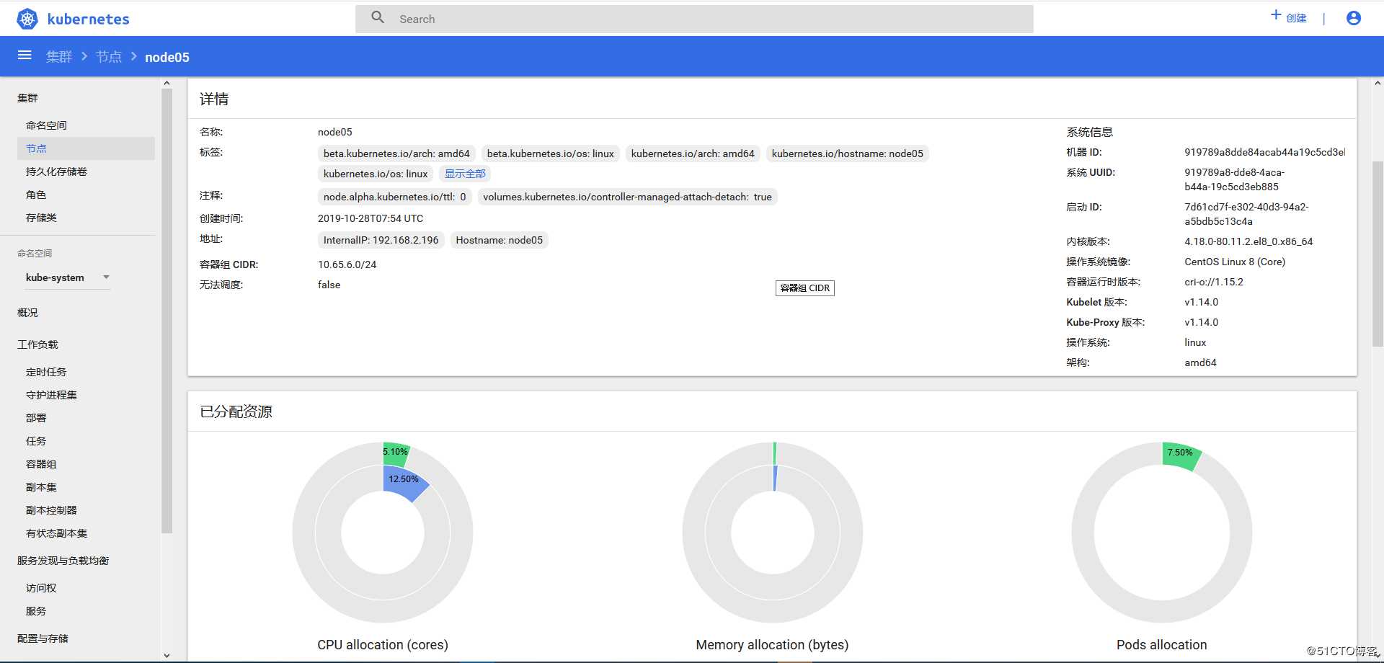Image resolution: width=1384 pixels, height=663 pixels.
Task: Click sidebar scrollbar up arrow
Action: point(167,83)
